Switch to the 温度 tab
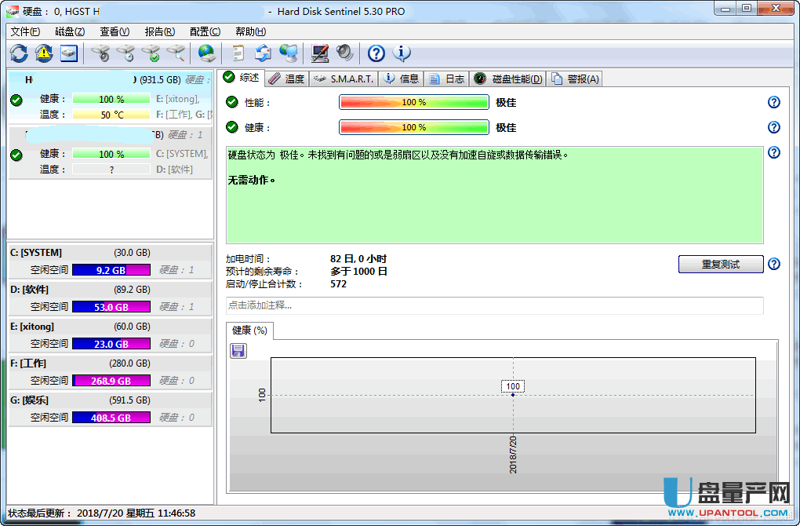Screen dimensions: 800x526 287,79
